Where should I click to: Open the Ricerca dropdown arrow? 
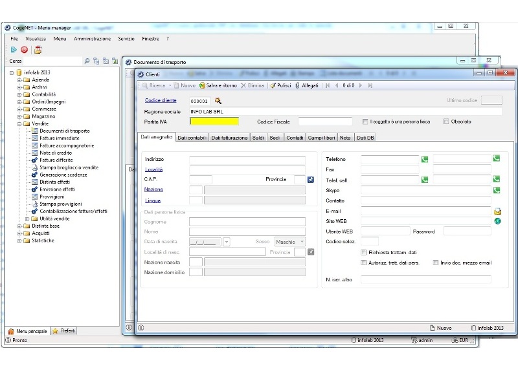tap(170, 85)
